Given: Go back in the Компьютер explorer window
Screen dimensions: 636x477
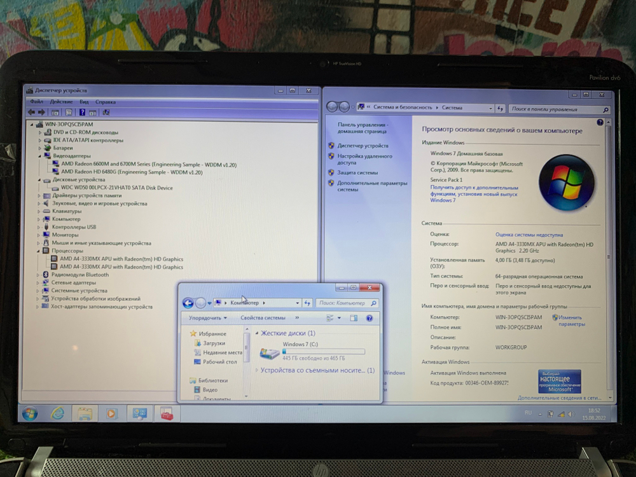Looking at the screenshot, I should tap(188, 303).
